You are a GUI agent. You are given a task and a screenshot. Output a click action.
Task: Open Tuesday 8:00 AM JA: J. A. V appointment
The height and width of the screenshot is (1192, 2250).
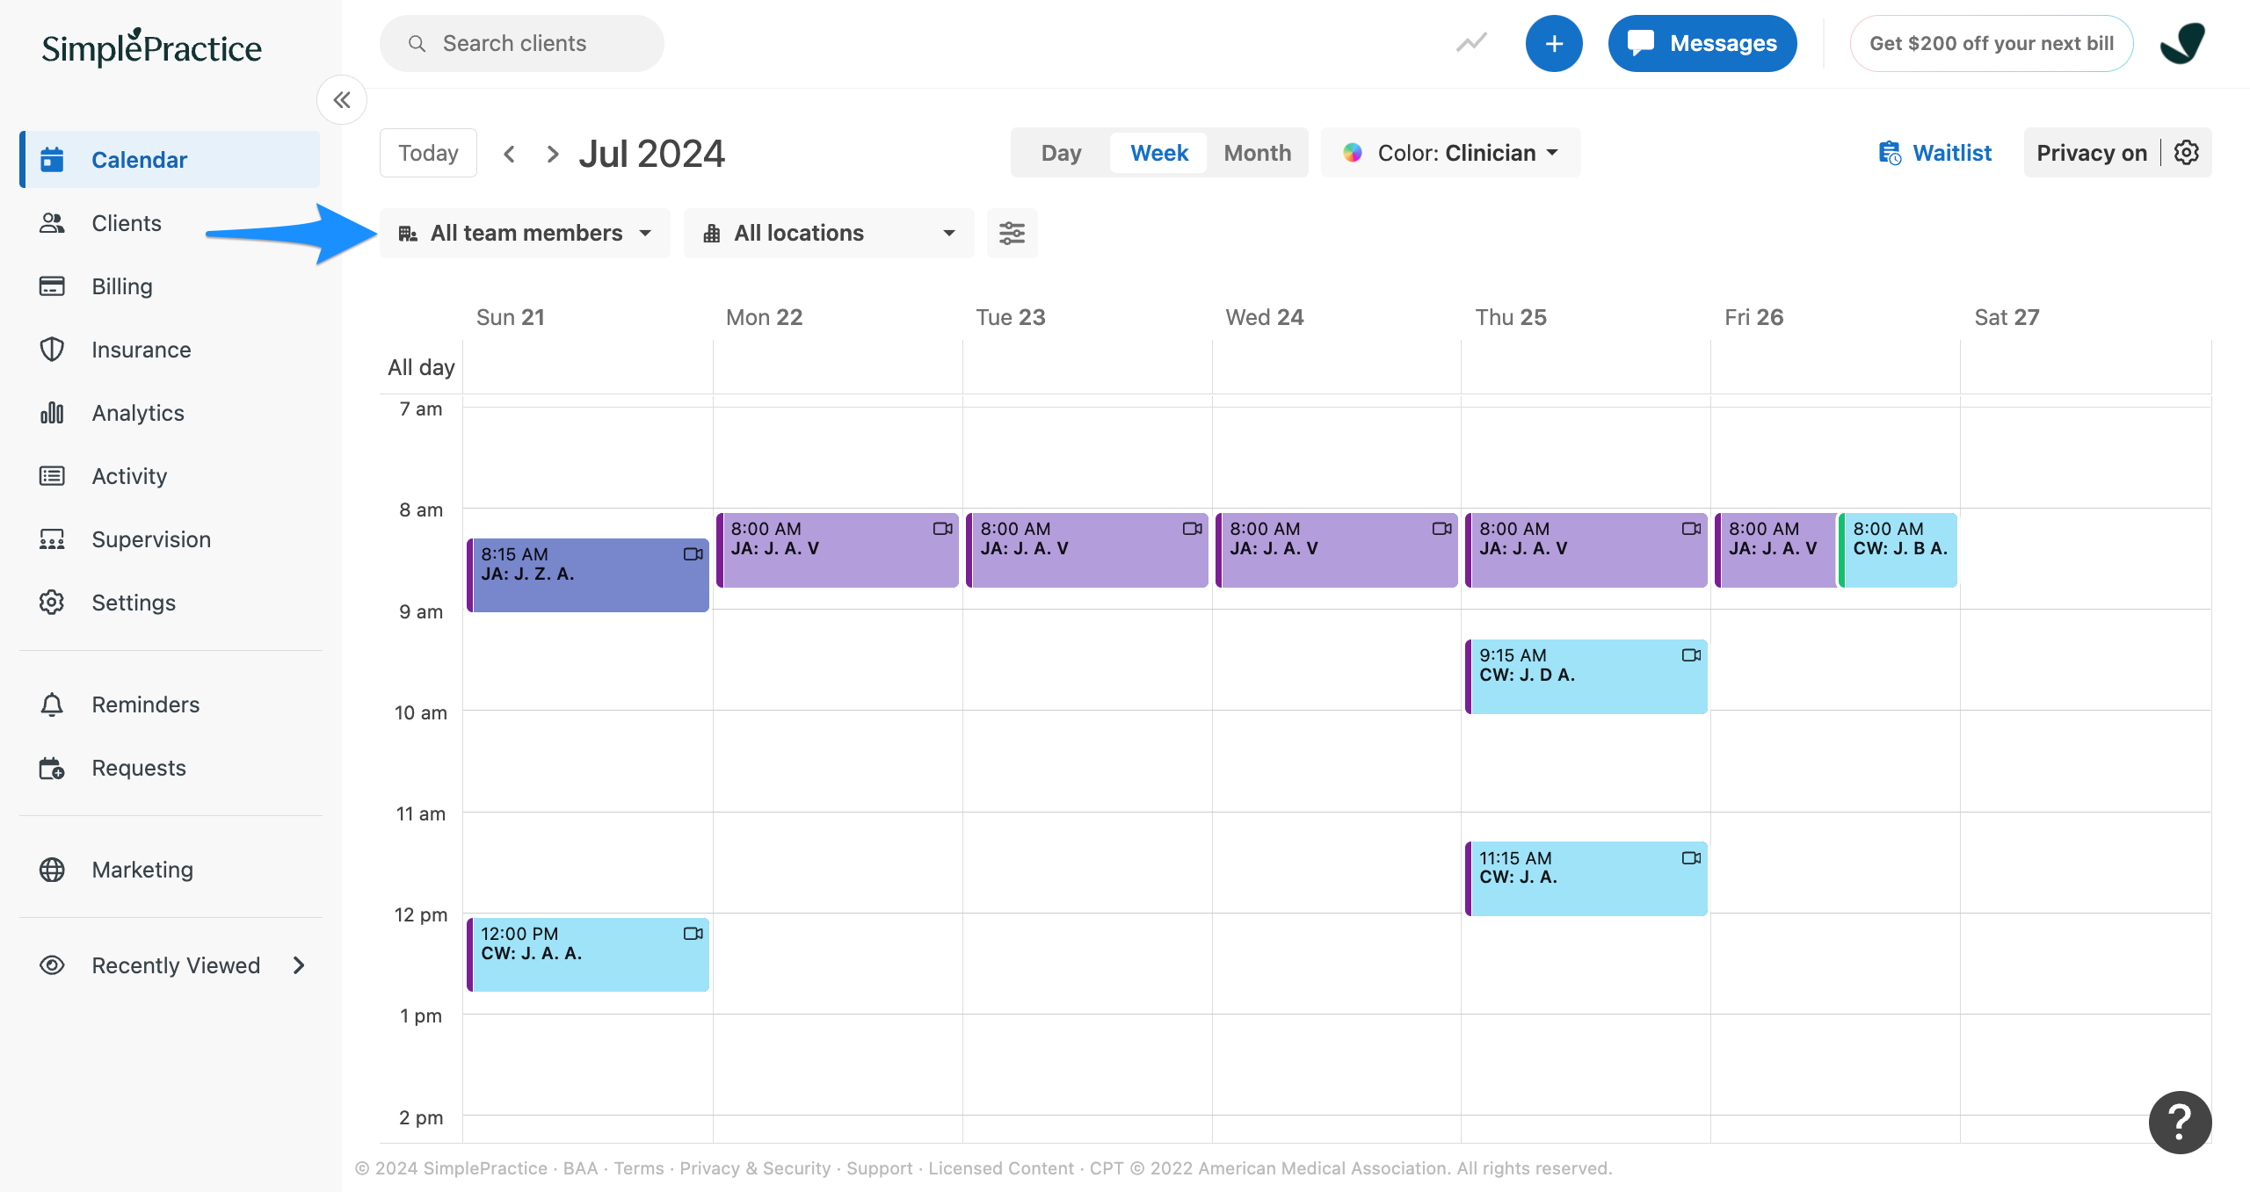(x=1087, y=550)
